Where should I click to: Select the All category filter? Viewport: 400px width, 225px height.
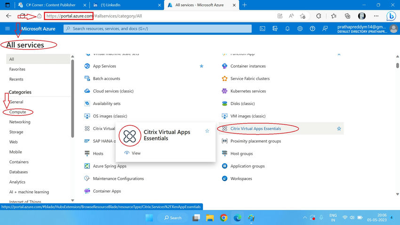38,59
